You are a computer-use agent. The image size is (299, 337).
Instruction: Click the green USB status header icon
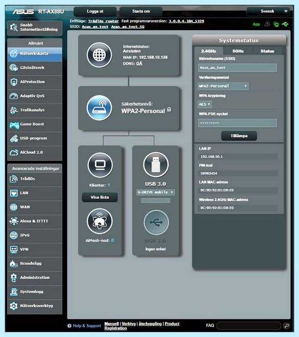tap(285, 24)
